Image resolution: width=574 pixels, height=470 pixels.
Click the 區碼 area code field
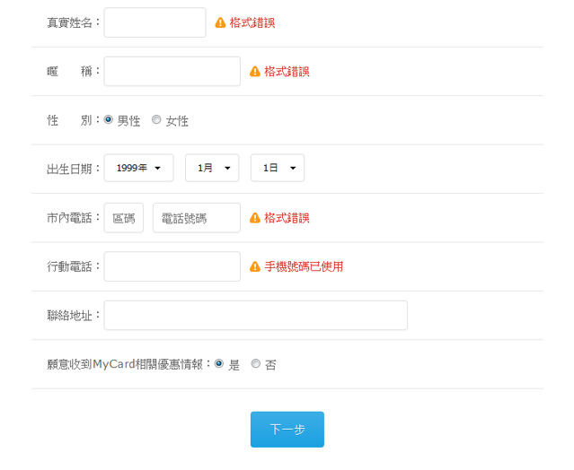coord(124,218)
